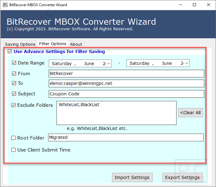Viewport: 216px width, 187px height.
Task: Focus the Root Folder field showing Migrated
Action: click(x=126, y=137)
